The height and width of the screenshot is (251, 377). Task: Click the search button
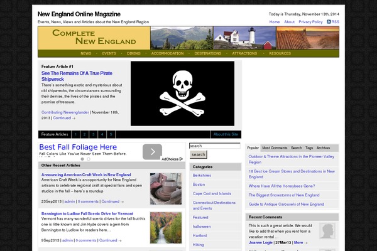click(x=199, y=154)
